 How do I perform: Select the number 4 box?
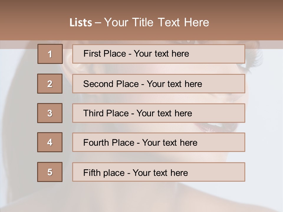click(x=50, y=142)
